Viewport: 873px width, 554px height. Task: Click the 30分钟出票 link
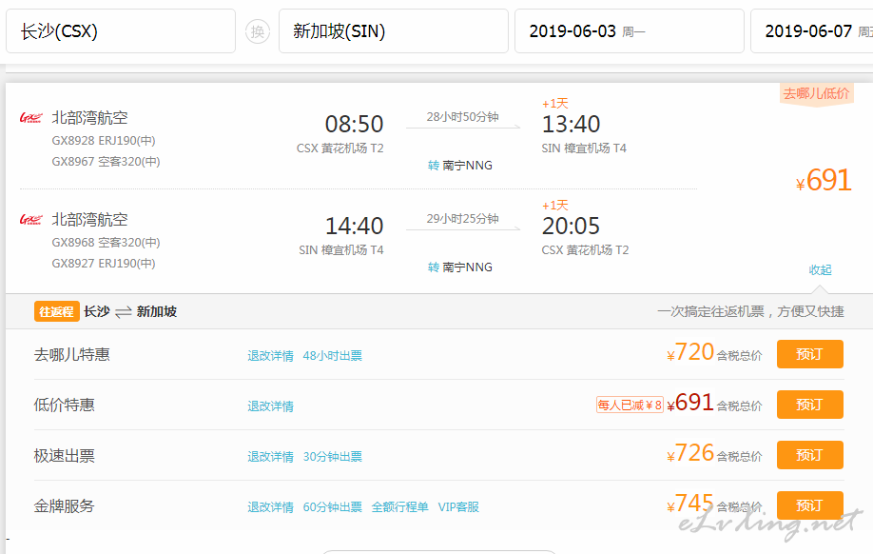(333, 457)
